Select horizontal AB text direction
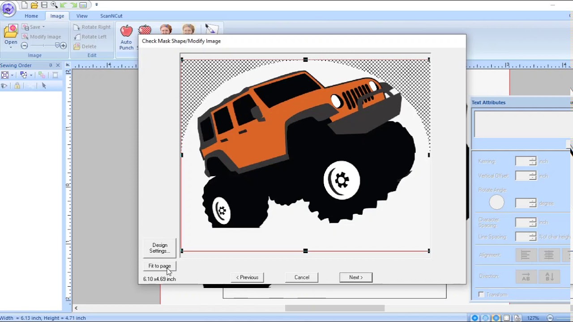 526,276
